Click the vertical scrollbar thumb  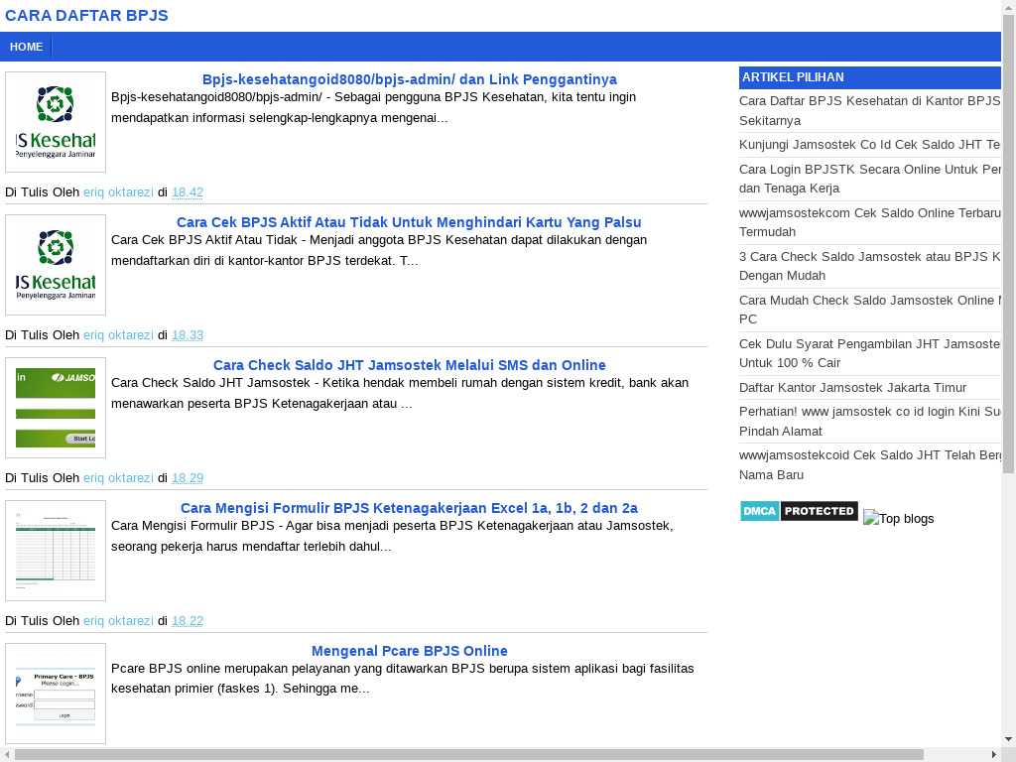tap(1008, 243)
